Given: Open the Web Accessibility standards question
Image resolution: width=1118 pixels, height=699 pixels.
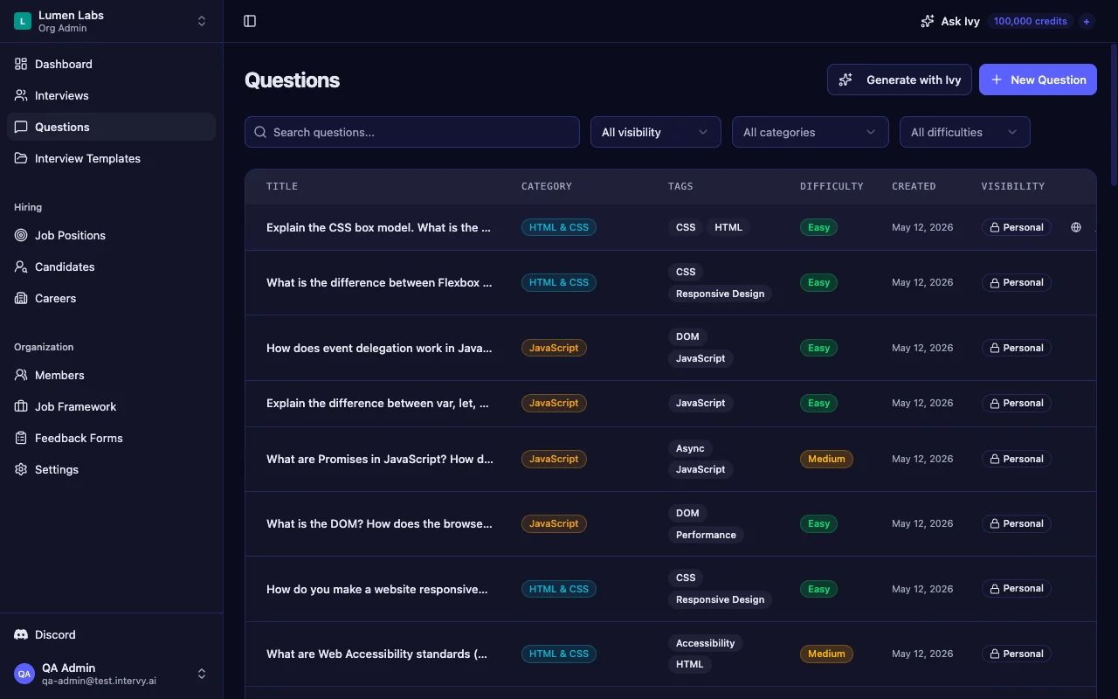Looking at the screenshot, I should 376,654.
